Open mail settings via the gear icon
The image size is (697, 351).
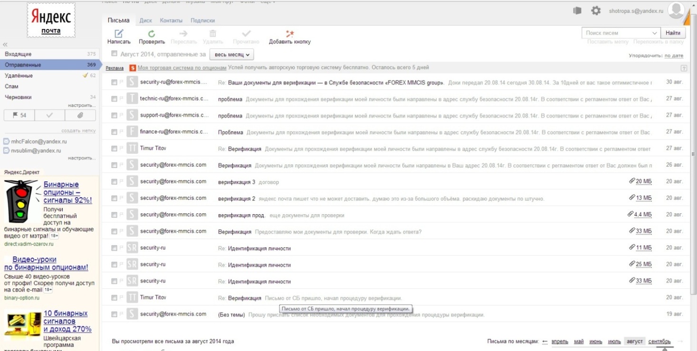[x=595, y=10]
